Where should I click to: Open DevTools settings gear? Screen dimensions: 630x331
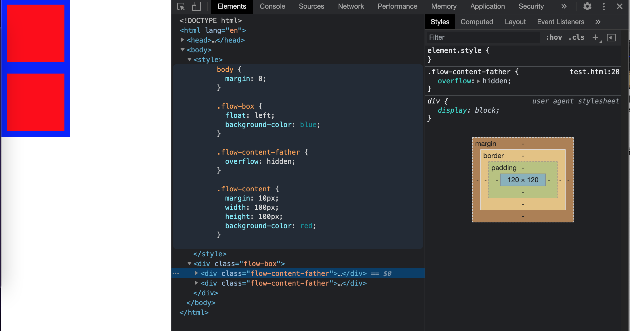point(587,6)
